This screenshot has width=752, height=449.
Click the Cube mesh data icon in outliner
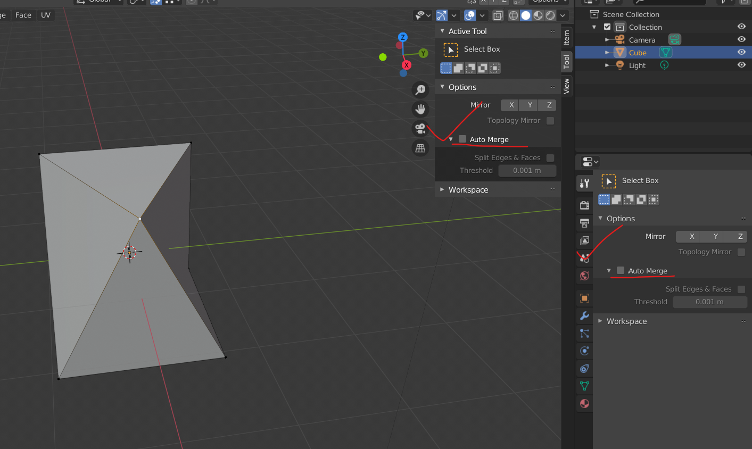click(665, 52)
